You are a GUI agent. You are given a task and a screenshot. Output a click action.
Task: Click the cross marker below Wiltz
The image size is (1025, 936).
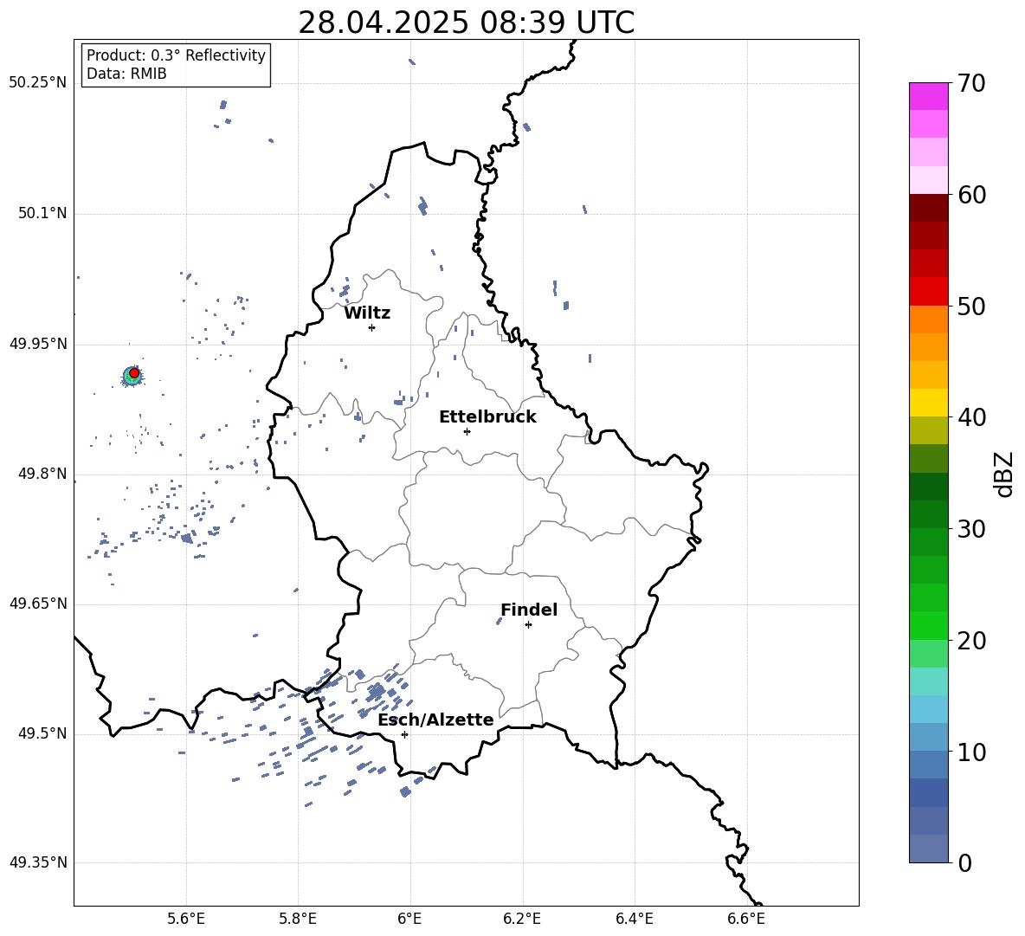click(x=371, y=327)
